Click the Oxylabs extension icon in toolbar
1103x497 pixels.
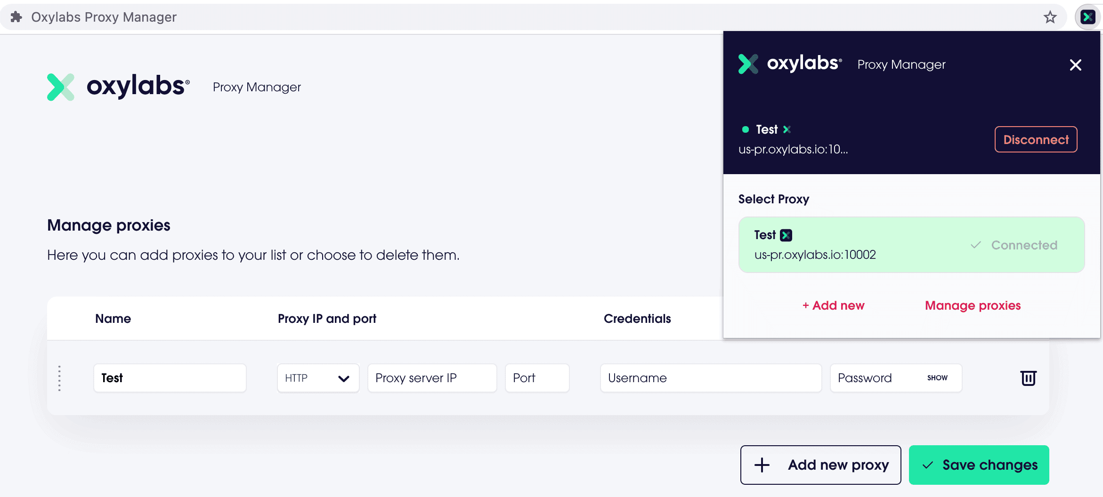click(x=1087, y=17)
